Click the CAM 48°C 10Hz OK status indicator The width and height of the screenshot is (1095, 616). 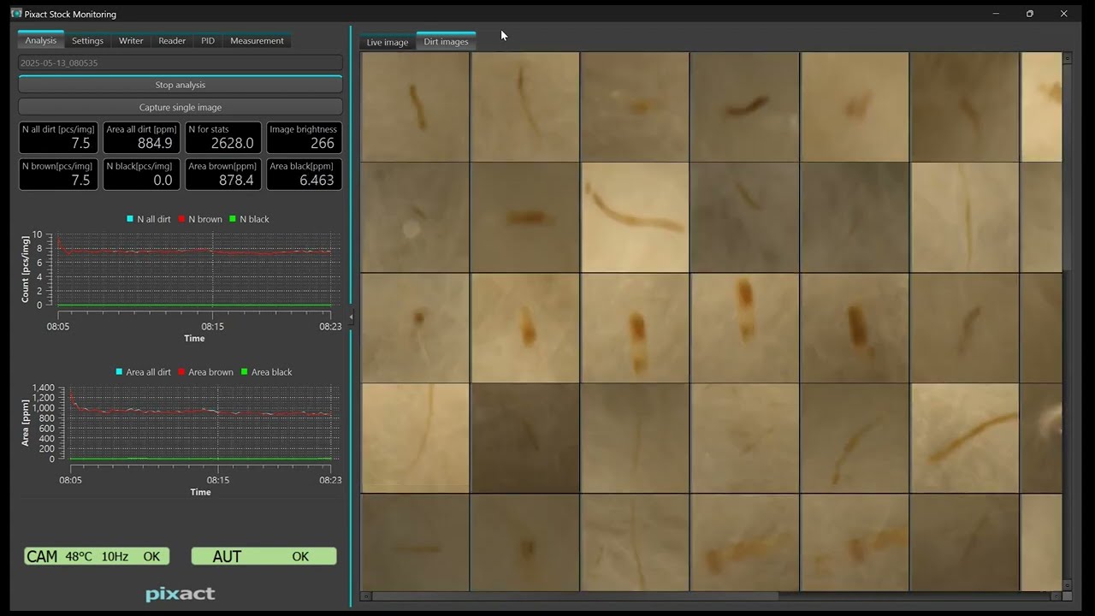(97, 556)
